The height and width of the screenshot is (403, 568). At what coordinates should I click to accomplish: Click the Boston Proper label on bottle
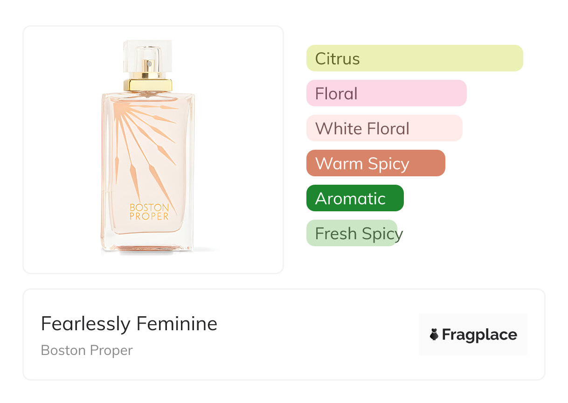[x=149, y=211]
